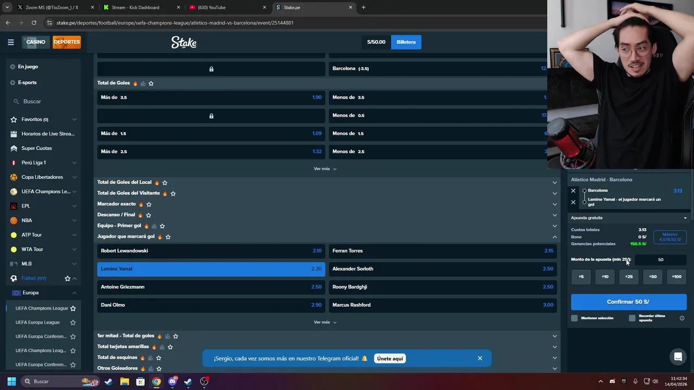Open the live chat support bubble
The height and width of the screenshot is (390, 694).
678,356
